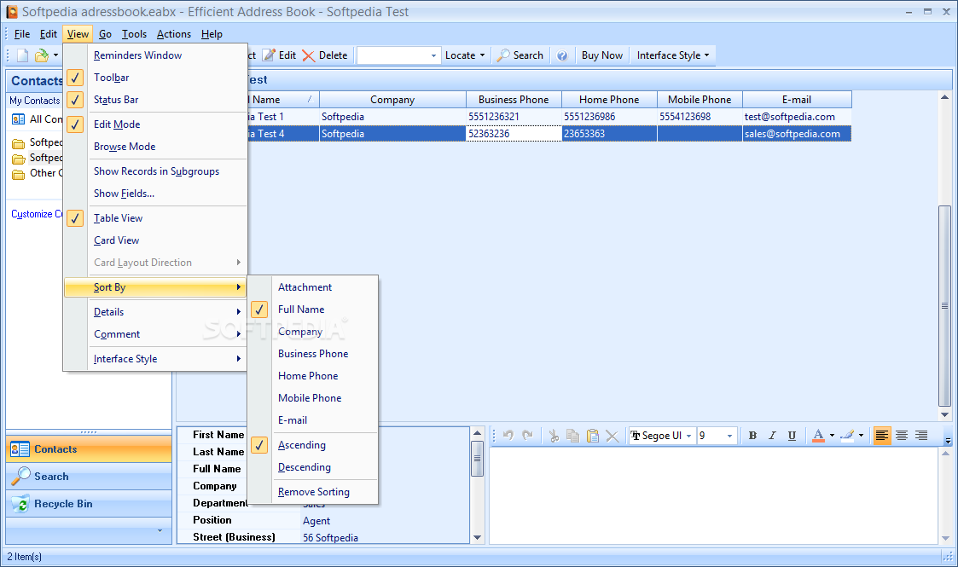Switch to Card View
This screenshot has width=958, height=567.
(155, 240)
